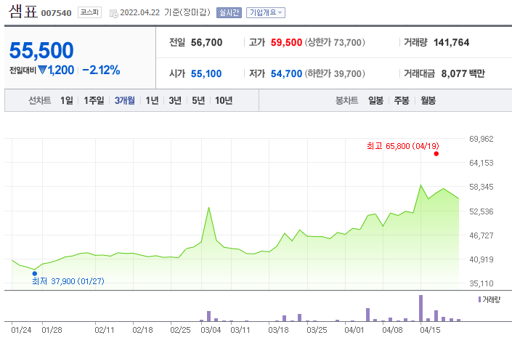
Task: Switch to 주봉 candle chart
Action: point(402,100)
